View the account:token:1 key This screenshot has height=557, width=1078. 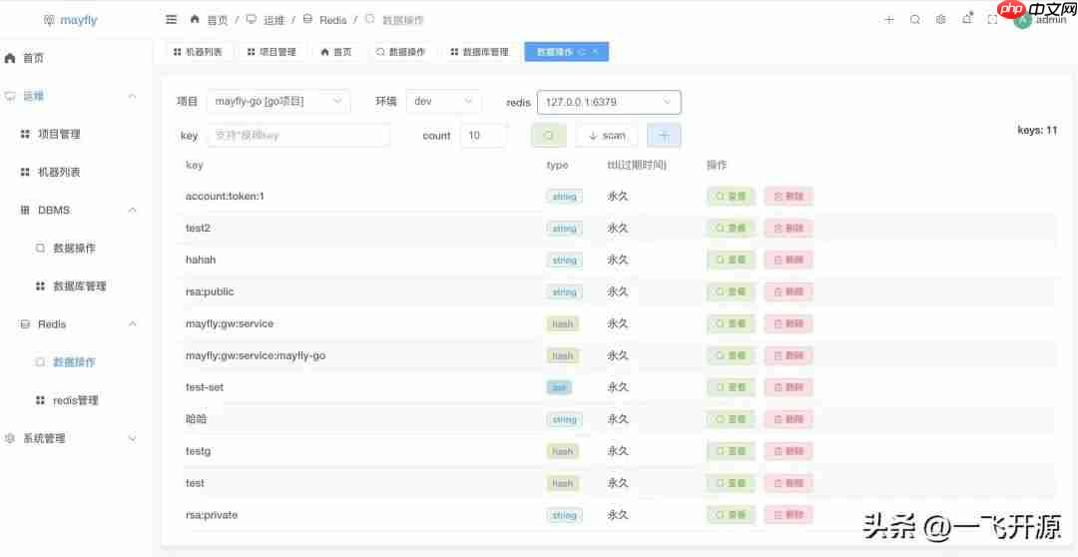[731, 196]
